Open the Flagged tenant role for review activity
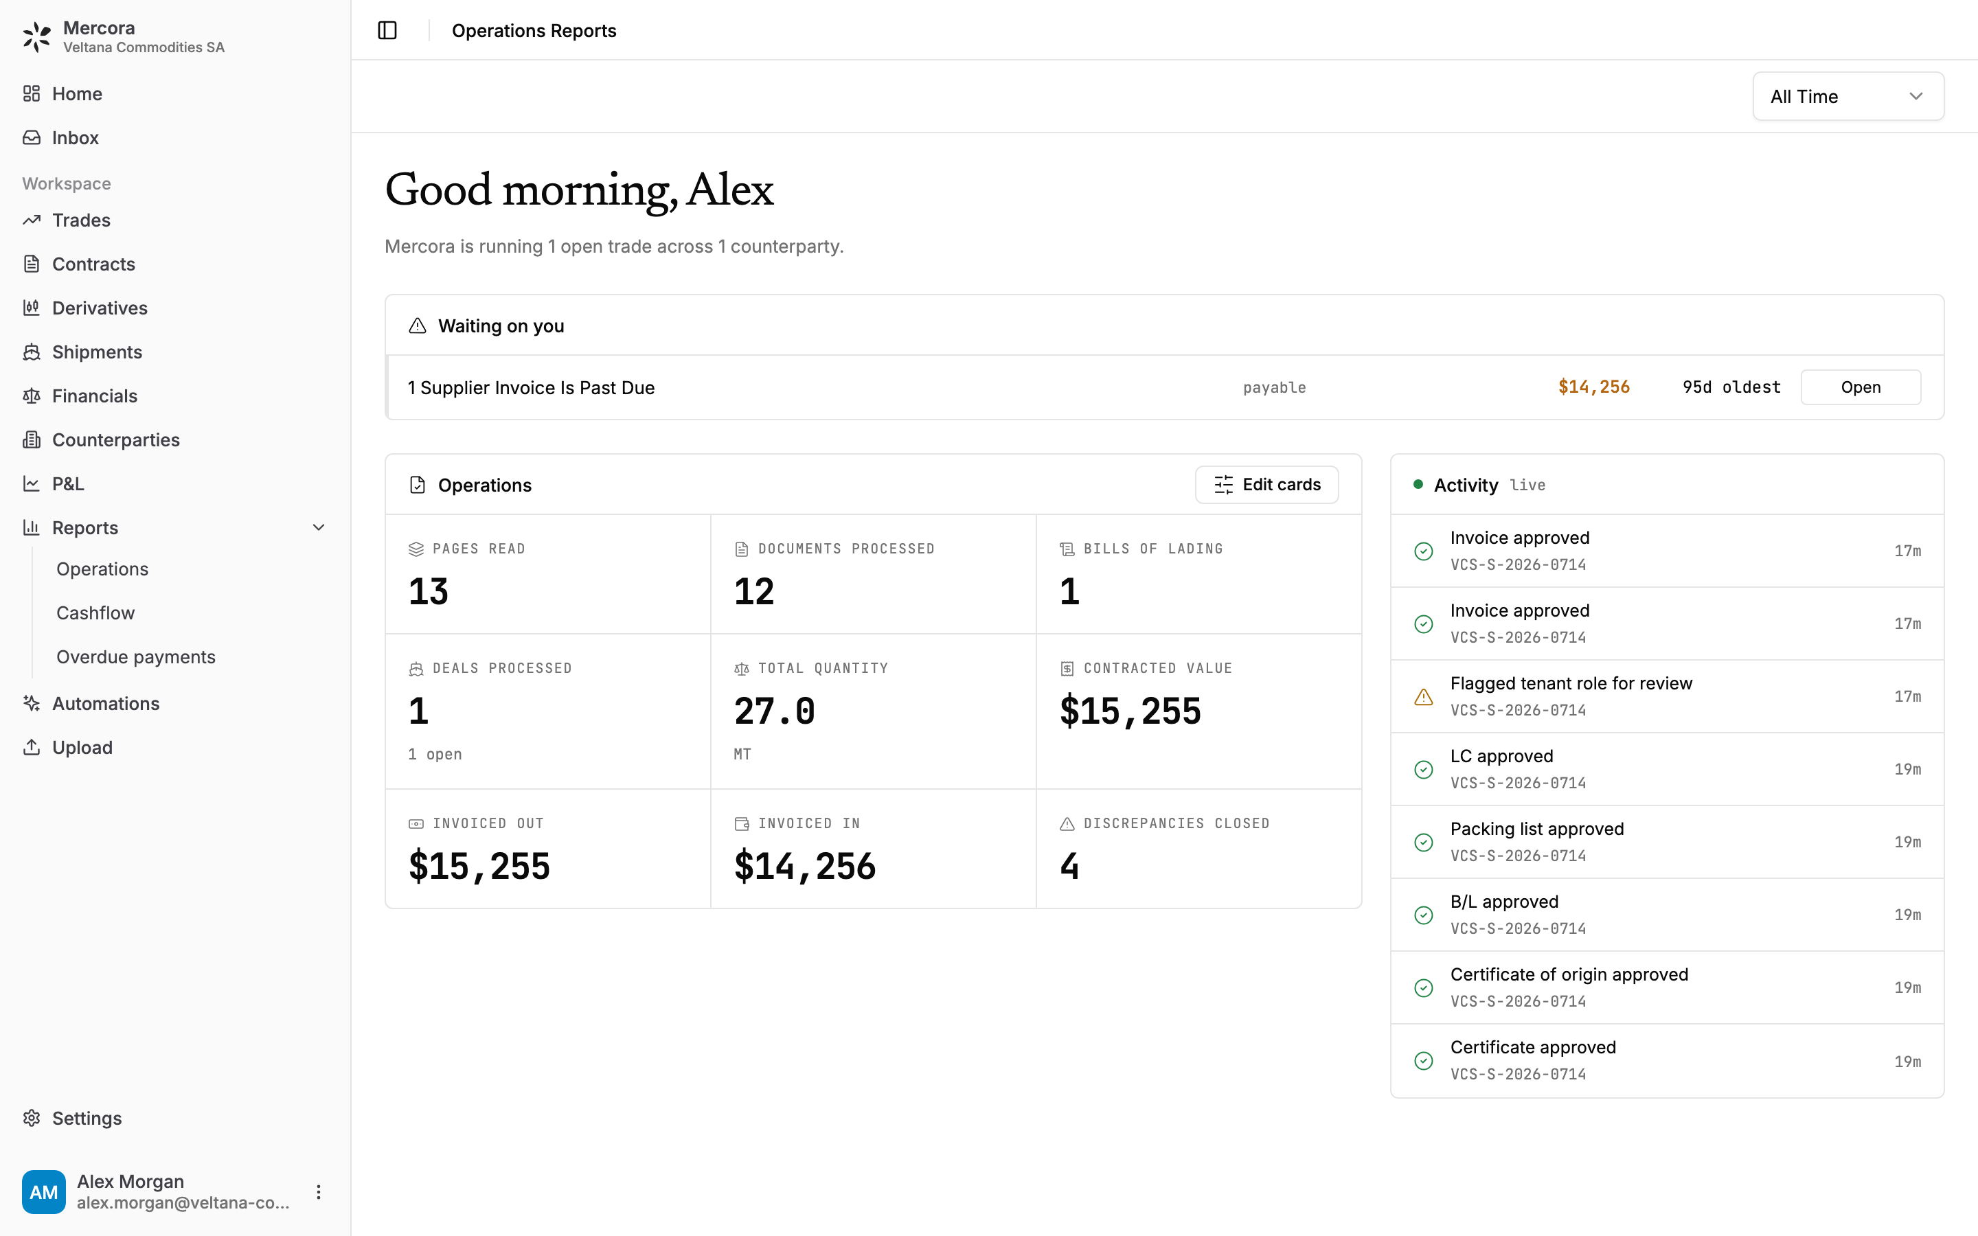 (1667, 696)
